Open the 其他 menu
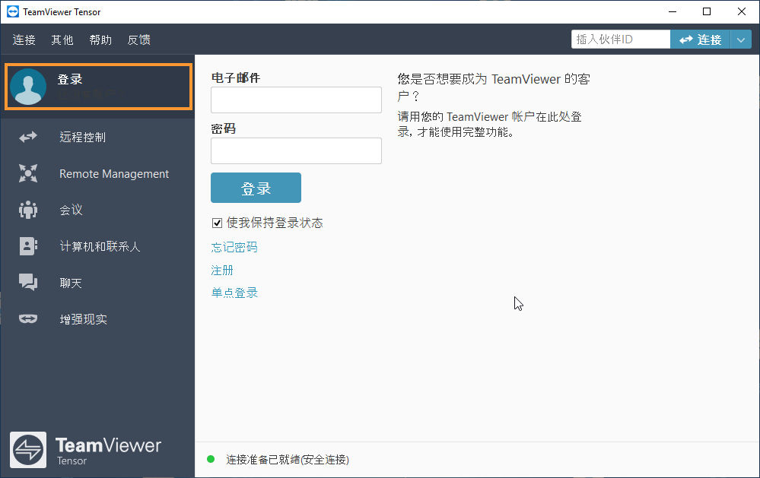Screen dimensions: 760x478 pyautogui.click(x=62, y=40)
